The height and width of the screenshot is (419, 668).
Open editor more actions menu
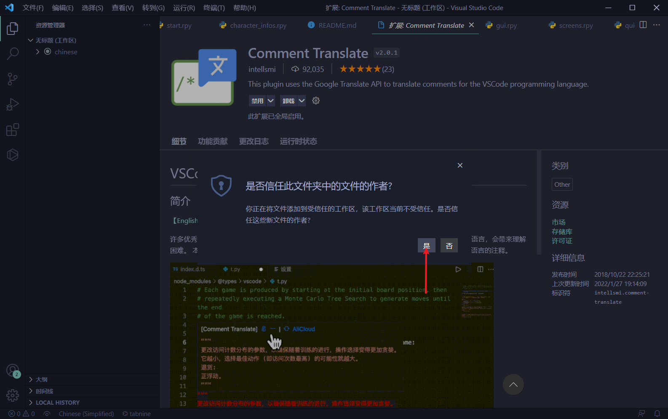coord(657,25)
